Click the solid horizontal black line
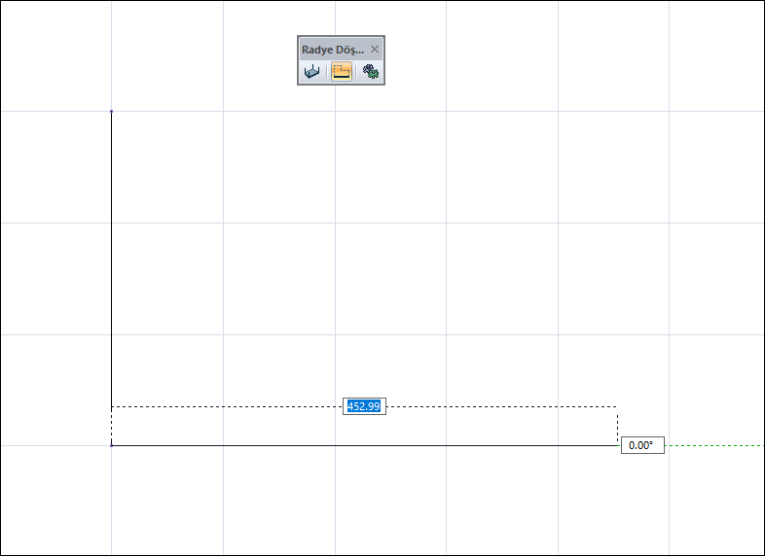 pos(364,445)
